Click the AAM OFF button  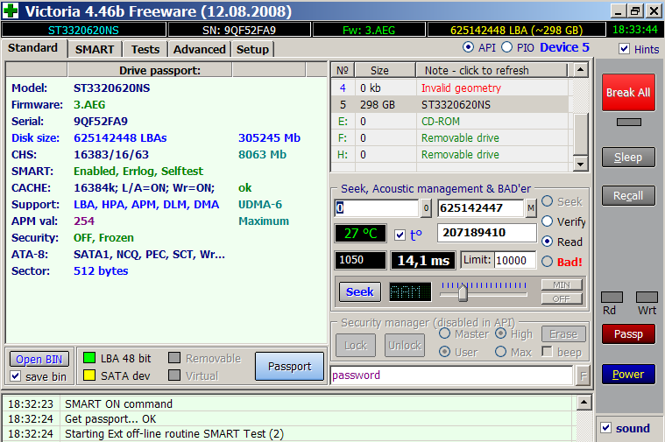[x=562, y=298]
